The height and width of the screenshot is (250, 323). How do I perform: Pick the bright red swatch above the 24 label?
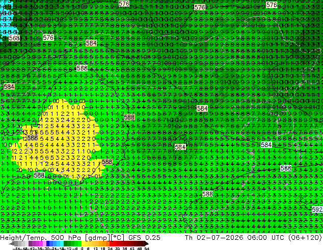112,243
